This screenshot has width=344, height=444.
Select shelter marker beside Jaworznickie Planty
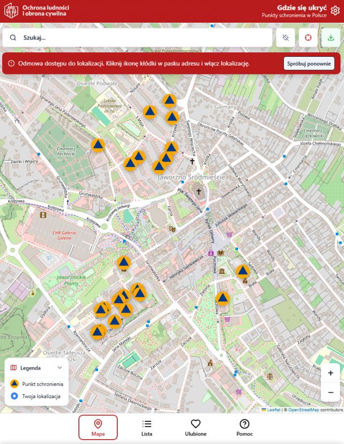click(124, 262)
